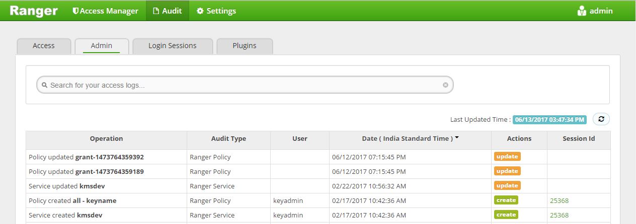Open the Plugins tab
The height and width of the screenshot is (224, 636).
tap(245, 46)
